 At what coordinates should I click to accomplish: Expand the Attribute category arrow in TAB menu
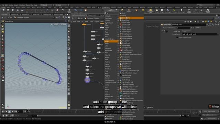point(118,16)
